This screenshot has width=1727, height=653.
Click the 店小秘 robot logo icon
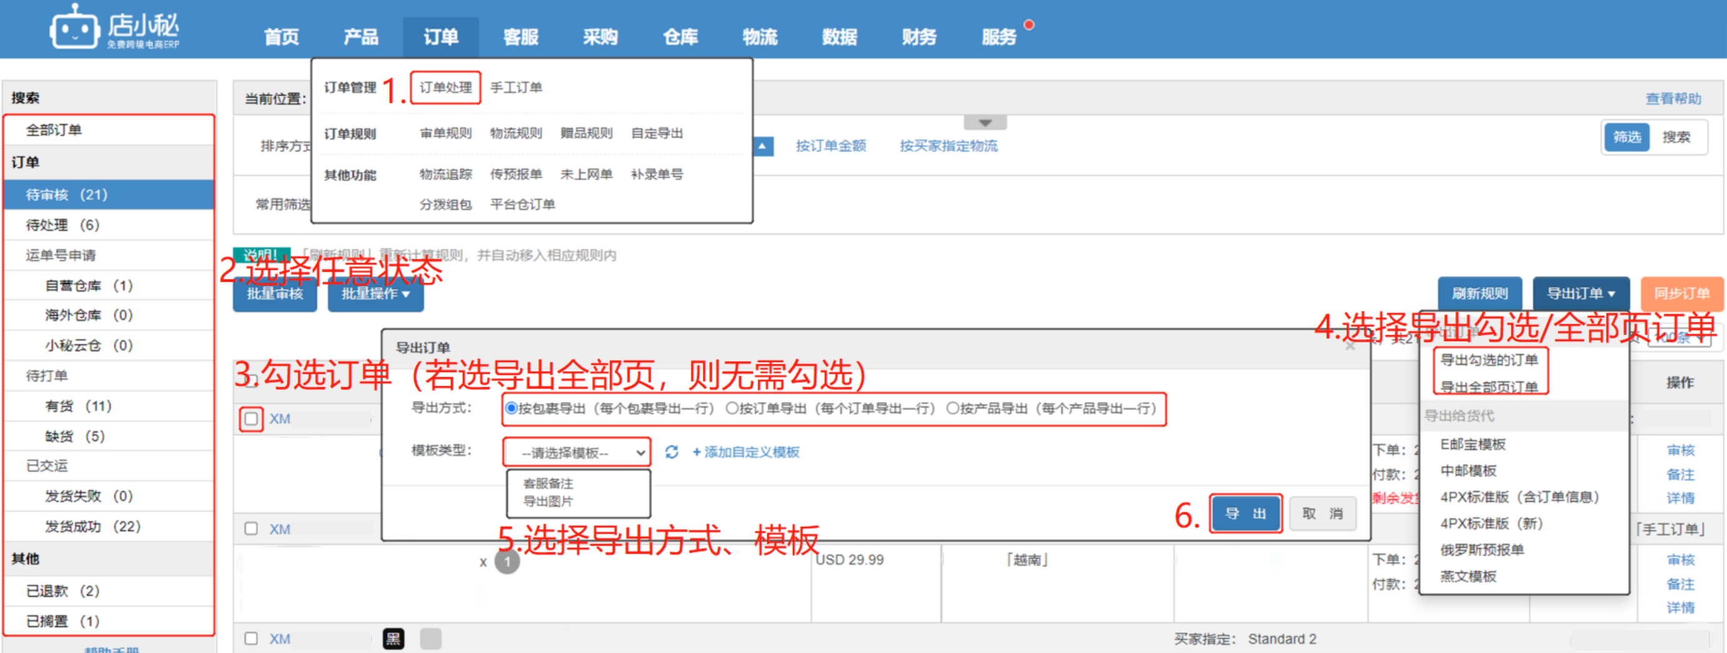click(x=72, y=28)
